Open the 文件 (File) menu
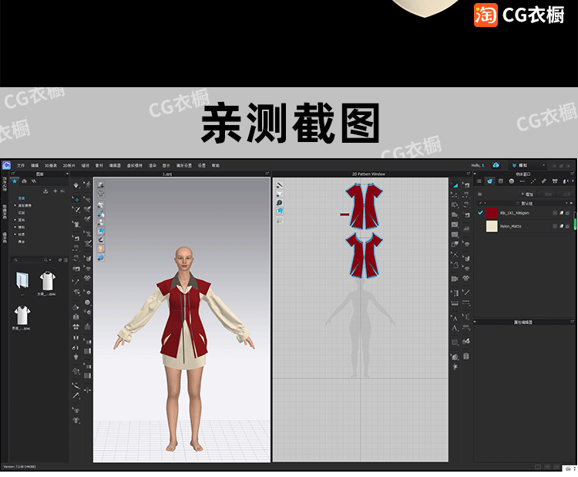The height and width of the screenshot is (477, 578). (21, 165)
